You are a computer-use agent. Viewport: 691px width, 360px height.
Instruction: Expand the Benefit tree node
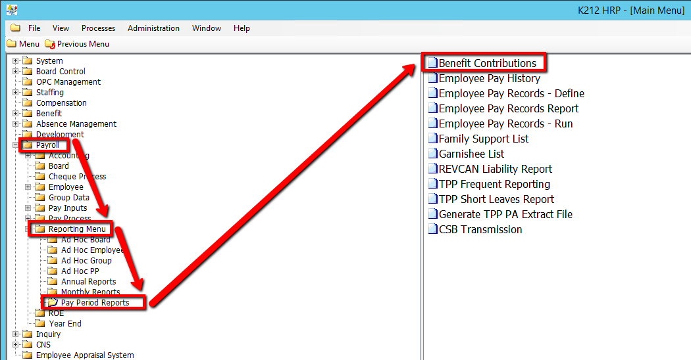[16, 114]
